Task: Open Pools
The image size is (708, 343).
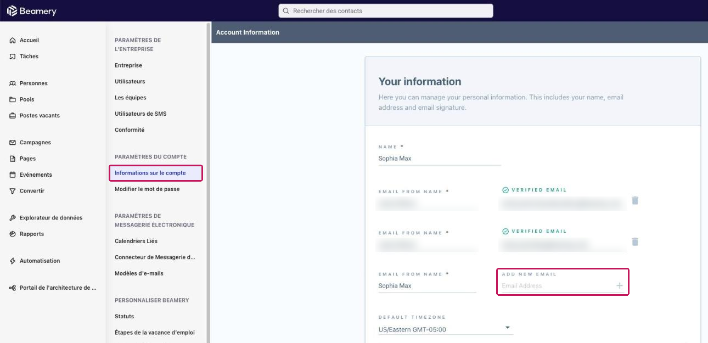Action: tap(27, 100)
